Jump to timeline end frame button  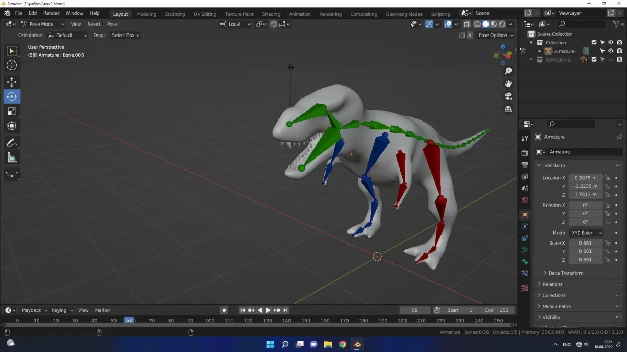click(285, 310)
